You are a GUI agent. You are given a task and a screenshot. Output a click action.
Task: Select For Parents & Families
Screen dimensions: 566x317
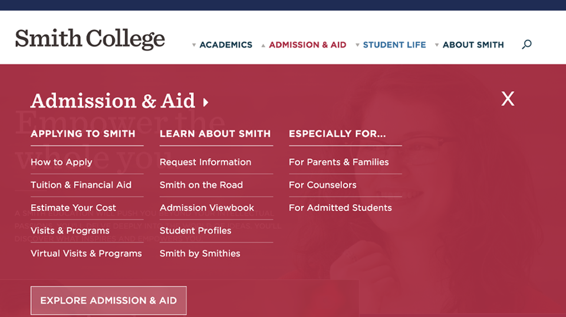point(338,162)
